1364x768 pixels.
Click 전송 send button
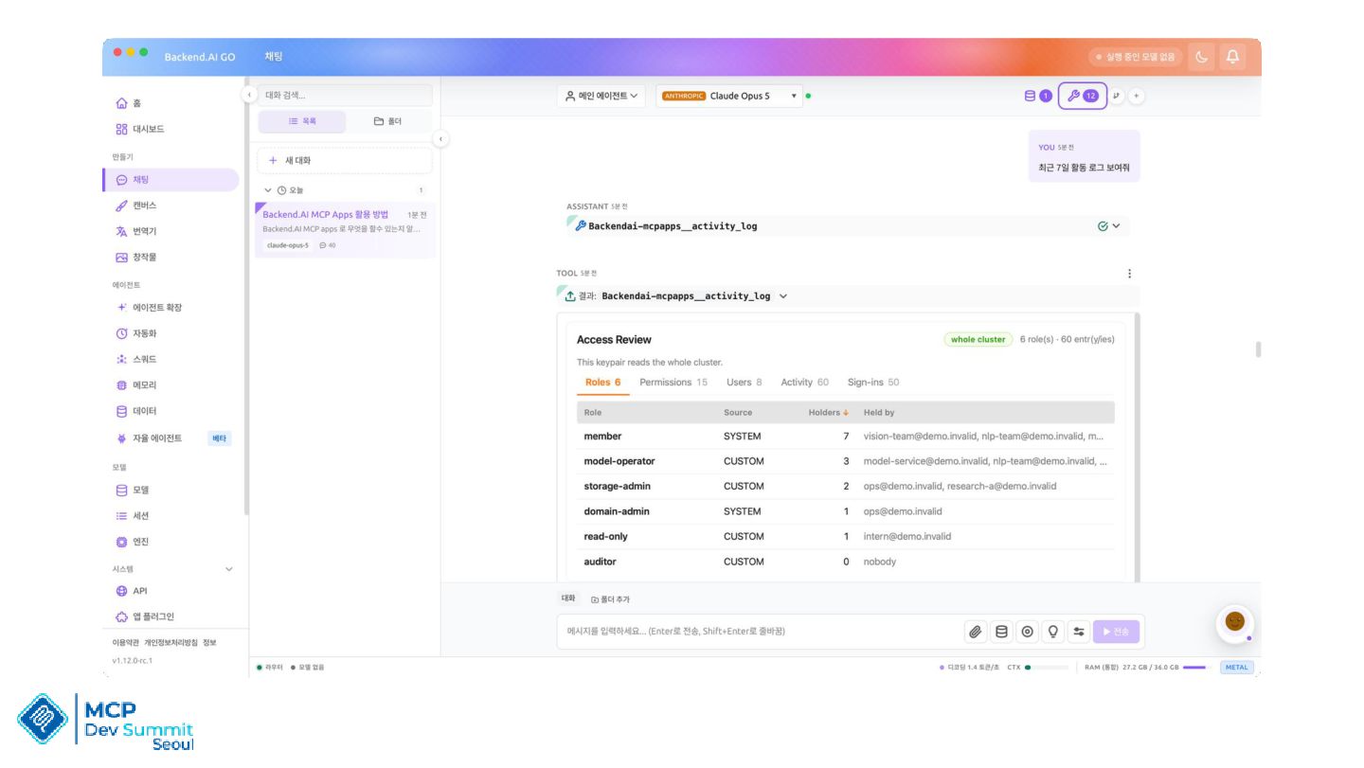tap(1117, 632)
